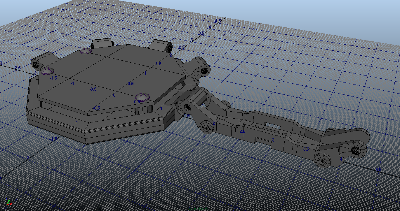Select the arm pivot joint next to the base
Image resolution: width=400 pixels, height=211 pixels.
tap(187, 107)
